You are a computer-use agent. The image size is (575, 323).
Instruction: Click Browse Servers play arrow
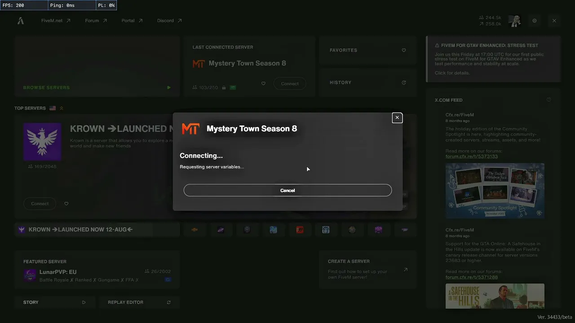pos(169,87)
